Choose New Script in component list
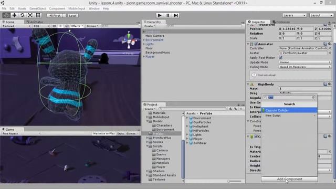 289,115
